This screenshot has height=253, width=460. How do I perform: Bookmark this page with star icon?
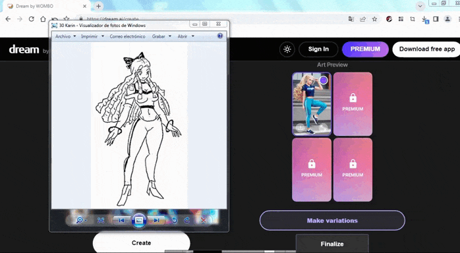(374, 19)
